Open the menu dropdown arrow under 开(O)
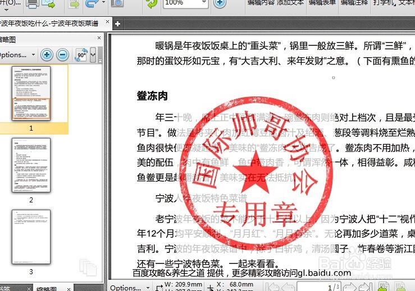415x291 pixels. 6,10
